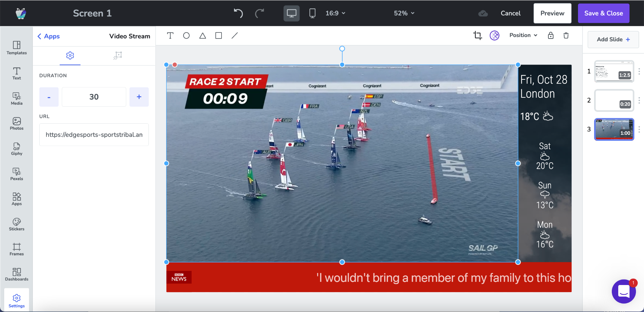Viewport: 644px width, 312px height.
Task: Click the Cancel button
Action: (x=510, y=13)
